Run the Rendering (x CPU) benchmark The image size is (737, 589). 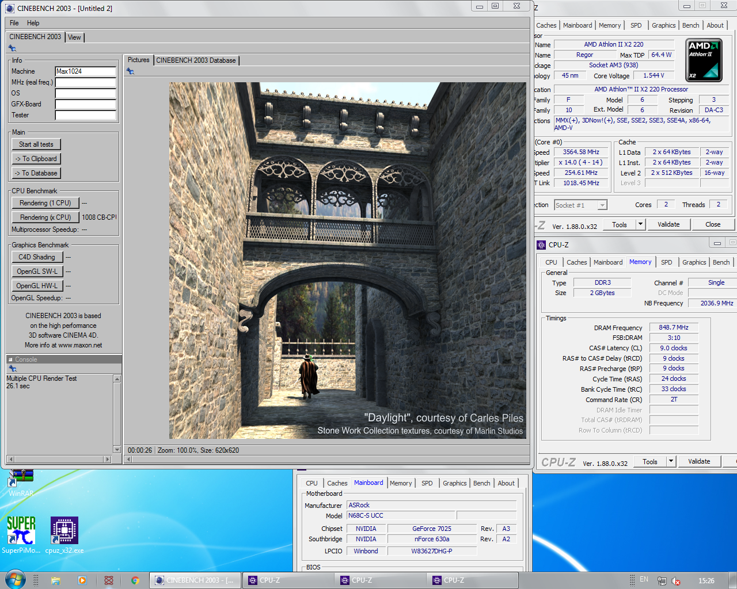point(45,217)
